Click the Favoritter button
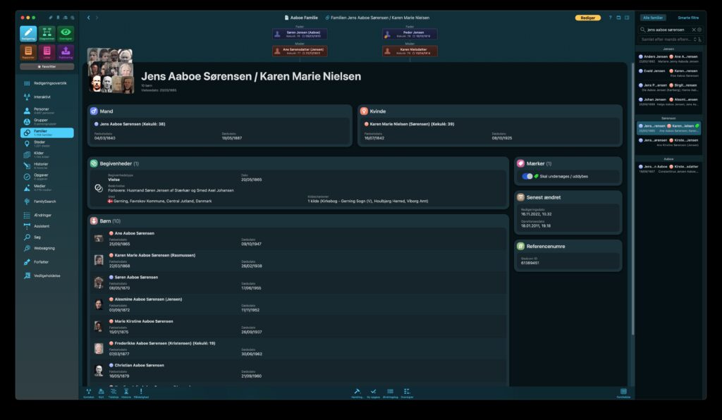 (x=47, y=66)
